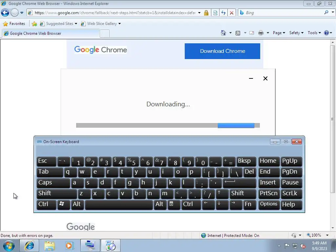Toggle right Shift key on keyboard
Screen dimensions: 336x252
(x=243, y=194)
